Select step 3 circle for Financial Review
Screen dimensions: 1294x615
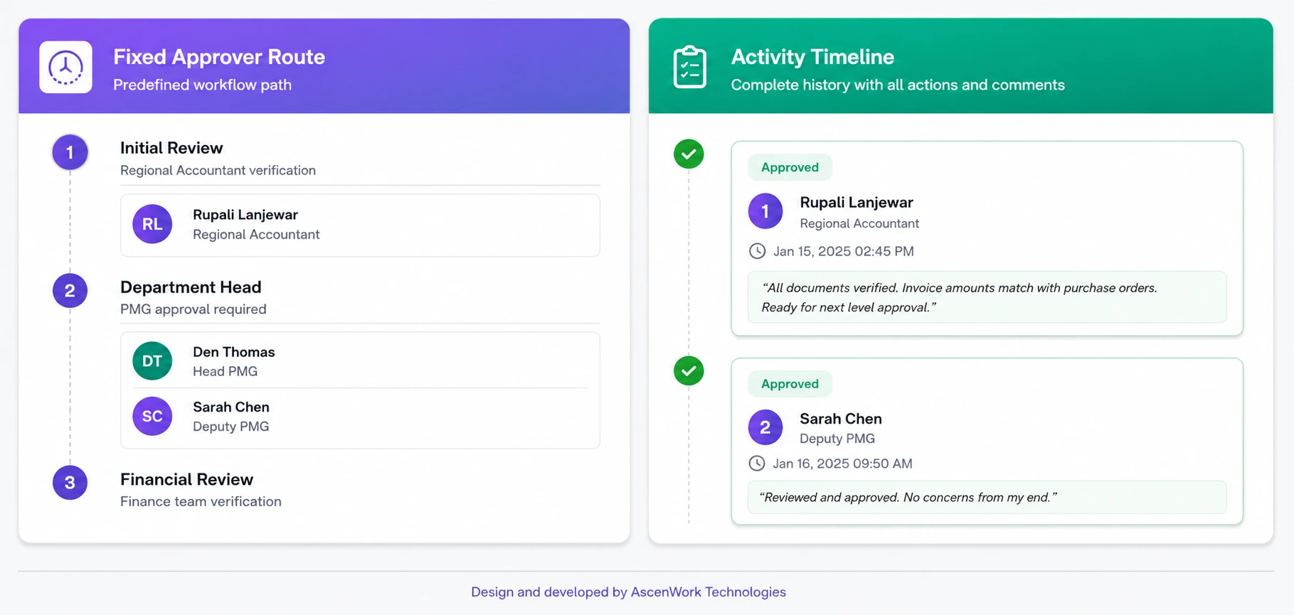pyautogui.click(x=70, y=483)
